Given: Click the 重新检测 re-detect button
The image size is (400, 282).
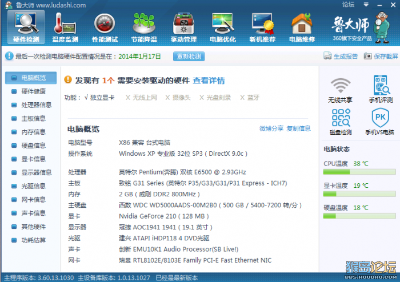Looking at the screenshot, I should point(189,57).
